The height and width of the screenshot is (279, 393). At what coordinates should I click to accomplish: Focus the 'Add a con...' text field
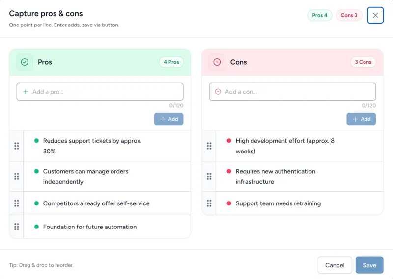(293, 92)
